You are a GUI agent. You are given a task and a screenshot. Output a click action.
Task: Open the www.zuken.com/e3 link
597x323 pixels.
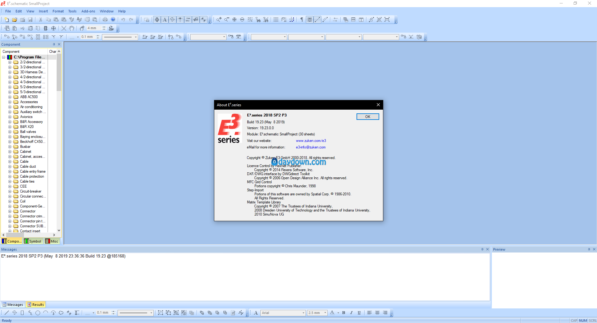[311, 141]
